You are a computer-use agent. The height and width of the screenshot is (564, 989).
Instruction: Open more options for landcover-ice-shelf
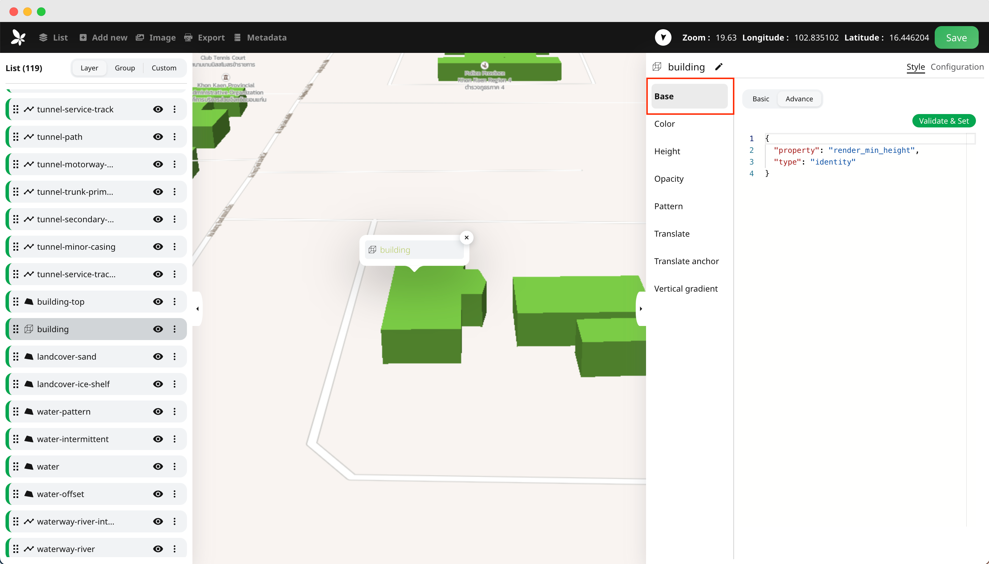(x=175, y=384)
